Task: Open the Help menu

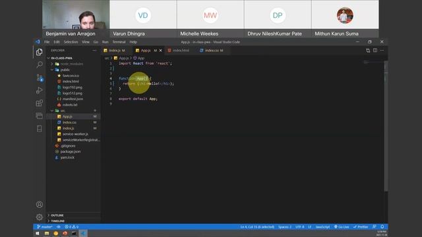Action: (x=133, y=42)
